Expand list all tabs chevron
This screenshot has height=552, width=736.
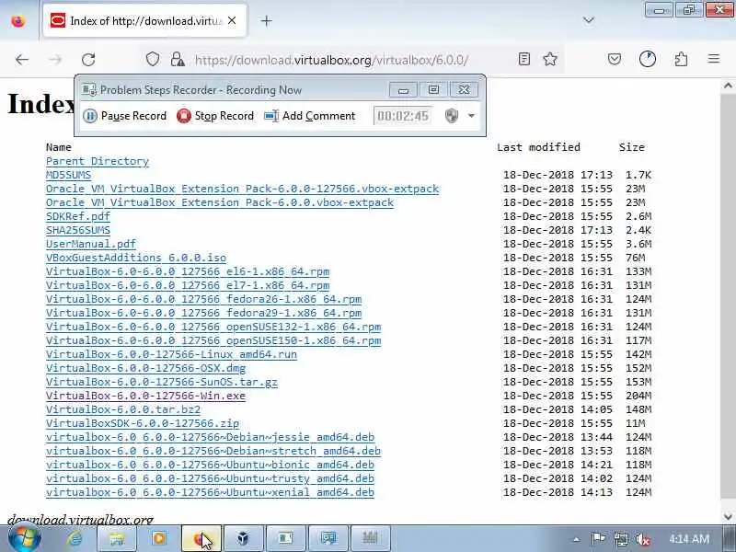(x=588, y=20)
